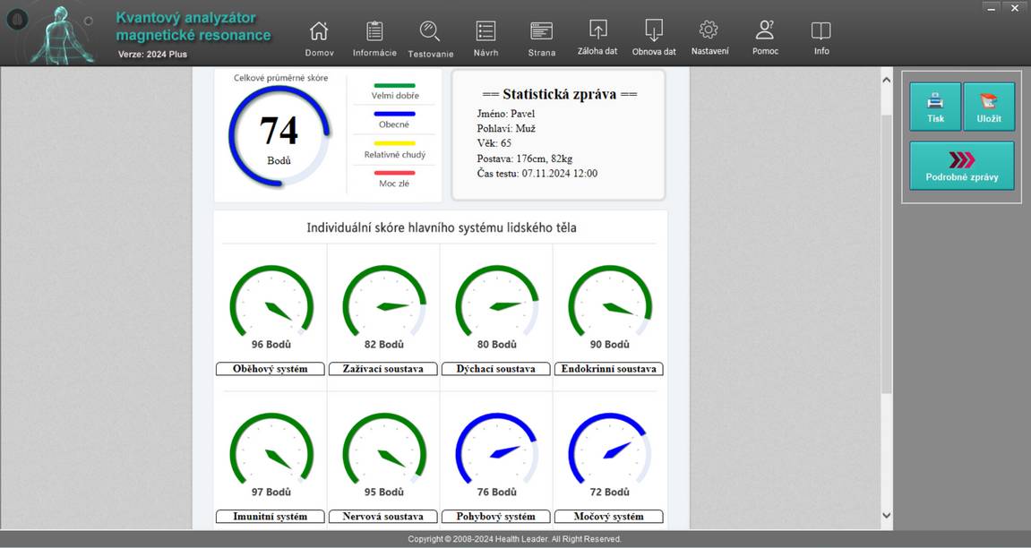Screen dimensions: 1031x548
Task: Click the text Pohlaví: Muž
Action: pos(506,128)
